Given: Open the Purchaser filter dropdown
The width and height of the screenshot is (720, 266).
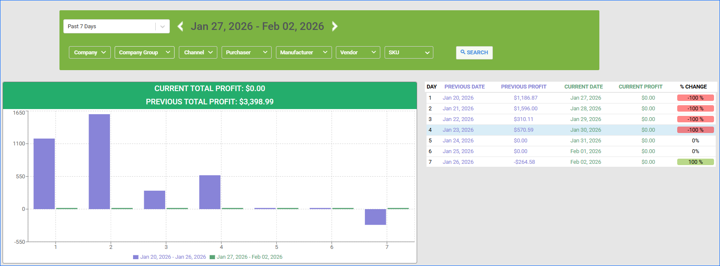Looking at the screenshot, I should click(246, 53).
